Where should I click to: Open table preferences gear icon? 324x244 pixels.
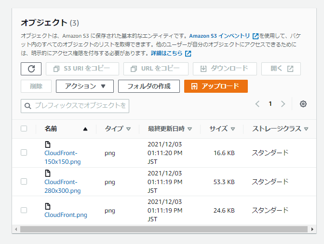[303, 104]
